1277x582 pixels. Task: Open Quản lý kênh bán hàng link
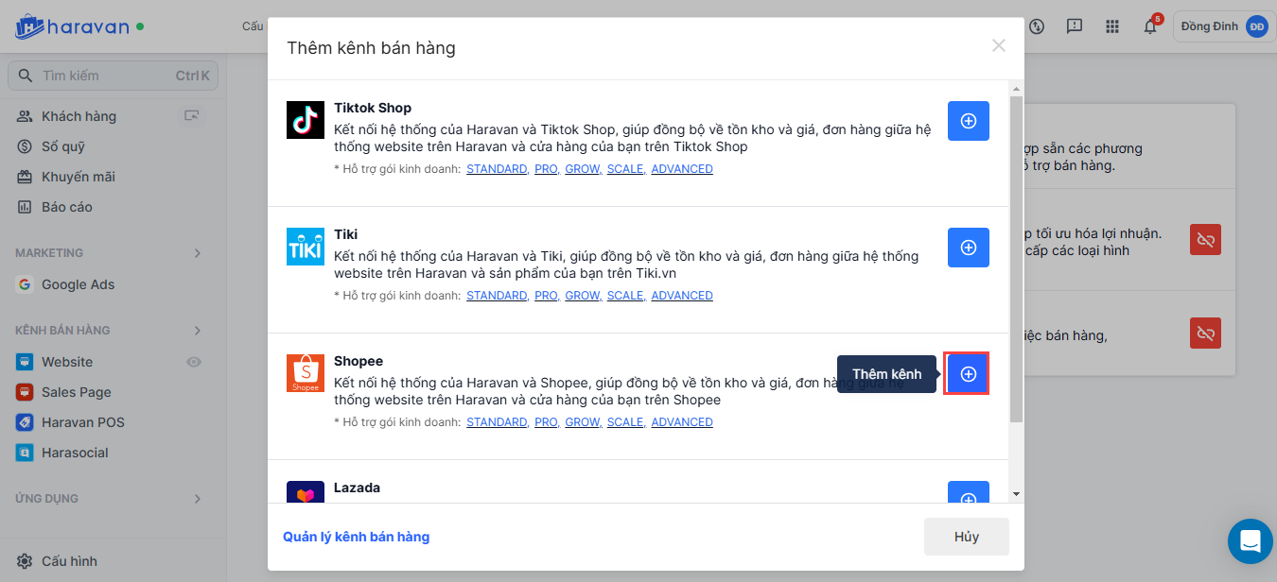click(356, 537)
